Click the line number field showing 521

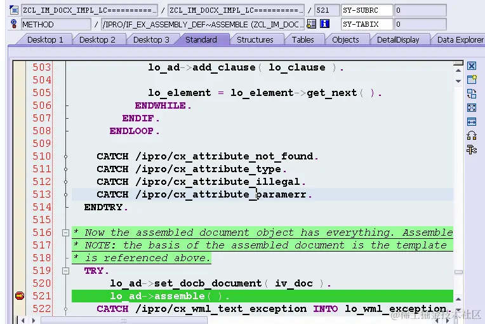pyautogui.click(x=327, y=10)
